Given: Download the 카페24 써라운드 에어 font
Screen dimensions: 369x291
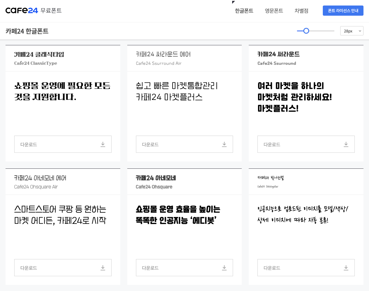Looking at the screenshot, I should (184, 144).
